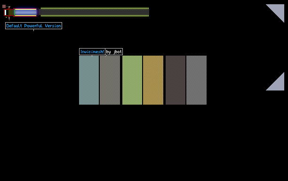The image size is (288, 181).
Task: Select the dark brown mesh panel
Action: coord(176,80)
